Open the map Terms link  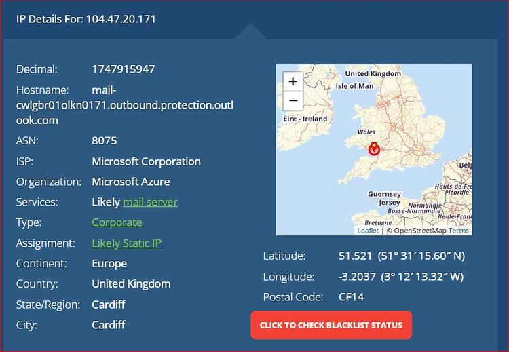[x=458, y=231]
